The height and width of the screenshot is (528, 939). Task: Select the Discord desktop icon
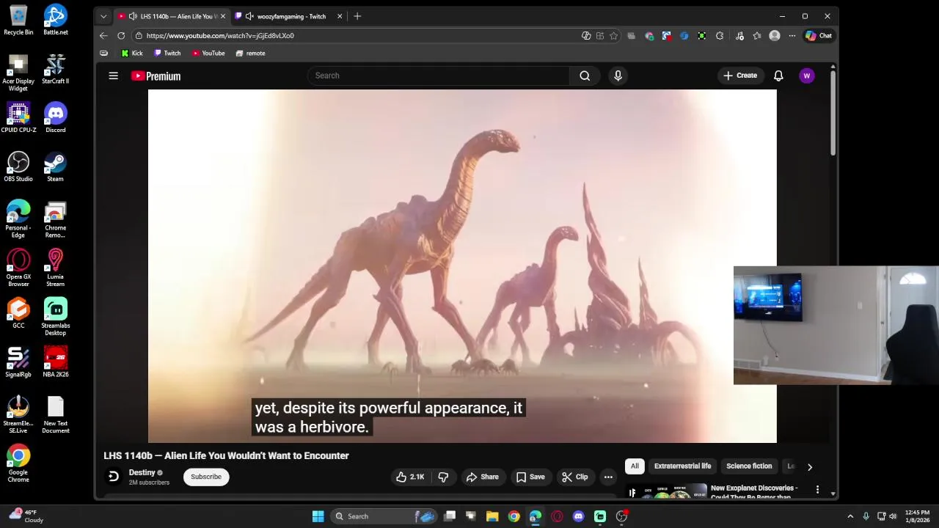tap(55, 117)
